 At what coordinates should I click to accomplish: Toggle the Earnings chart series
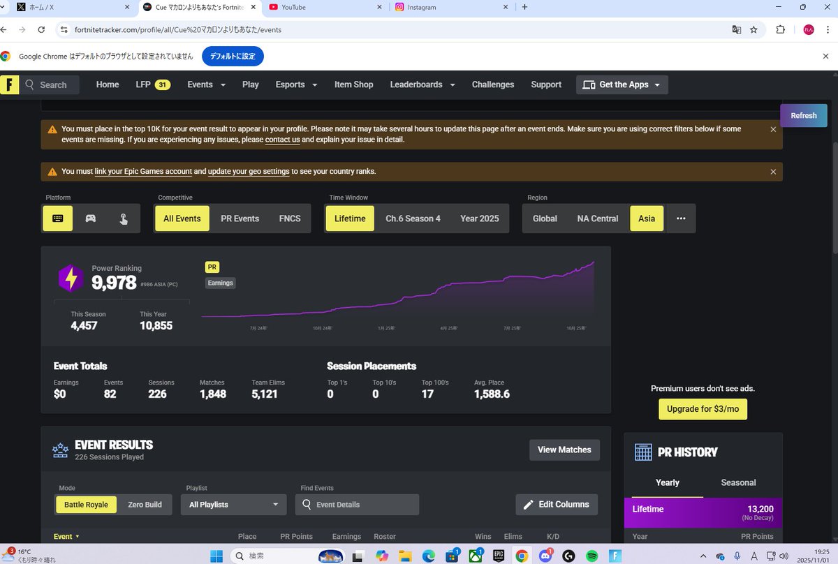tap(220, 283)
